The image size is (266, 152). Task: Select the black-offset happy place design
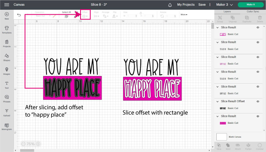(72, 88)
